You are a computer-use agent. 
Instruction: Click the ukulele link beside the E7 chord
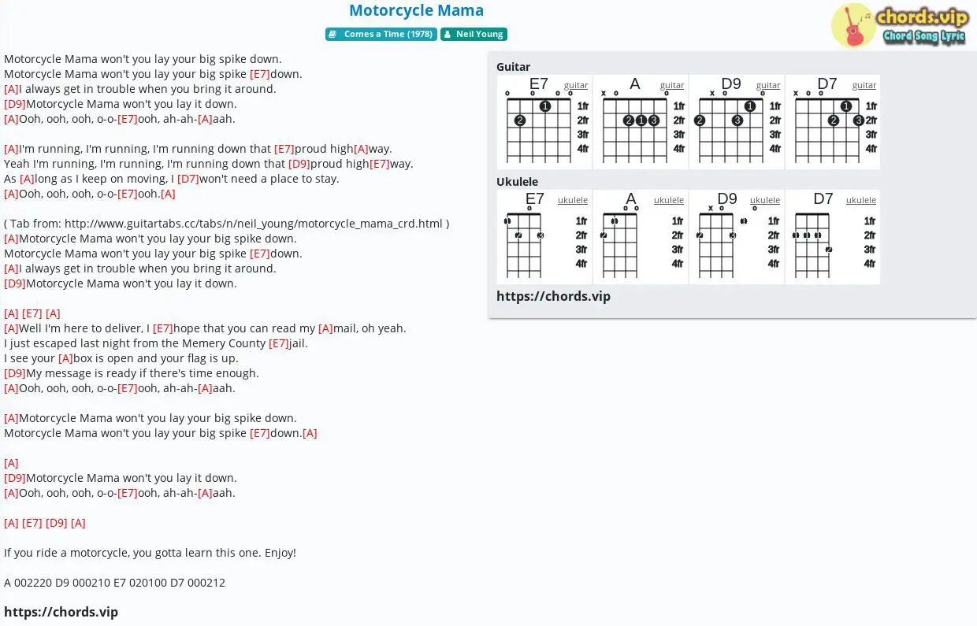coord(573,200)
